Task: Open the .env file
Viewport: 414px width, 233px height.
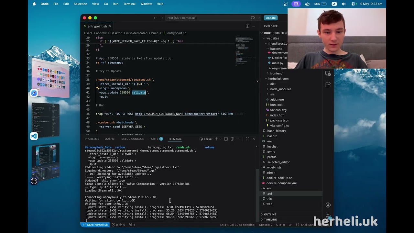Action: (269, 141)
